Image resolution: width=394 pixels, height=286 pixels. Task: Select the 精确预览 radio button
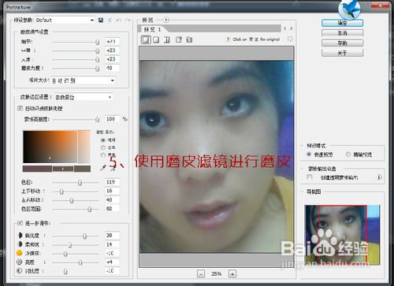(348, 154)
